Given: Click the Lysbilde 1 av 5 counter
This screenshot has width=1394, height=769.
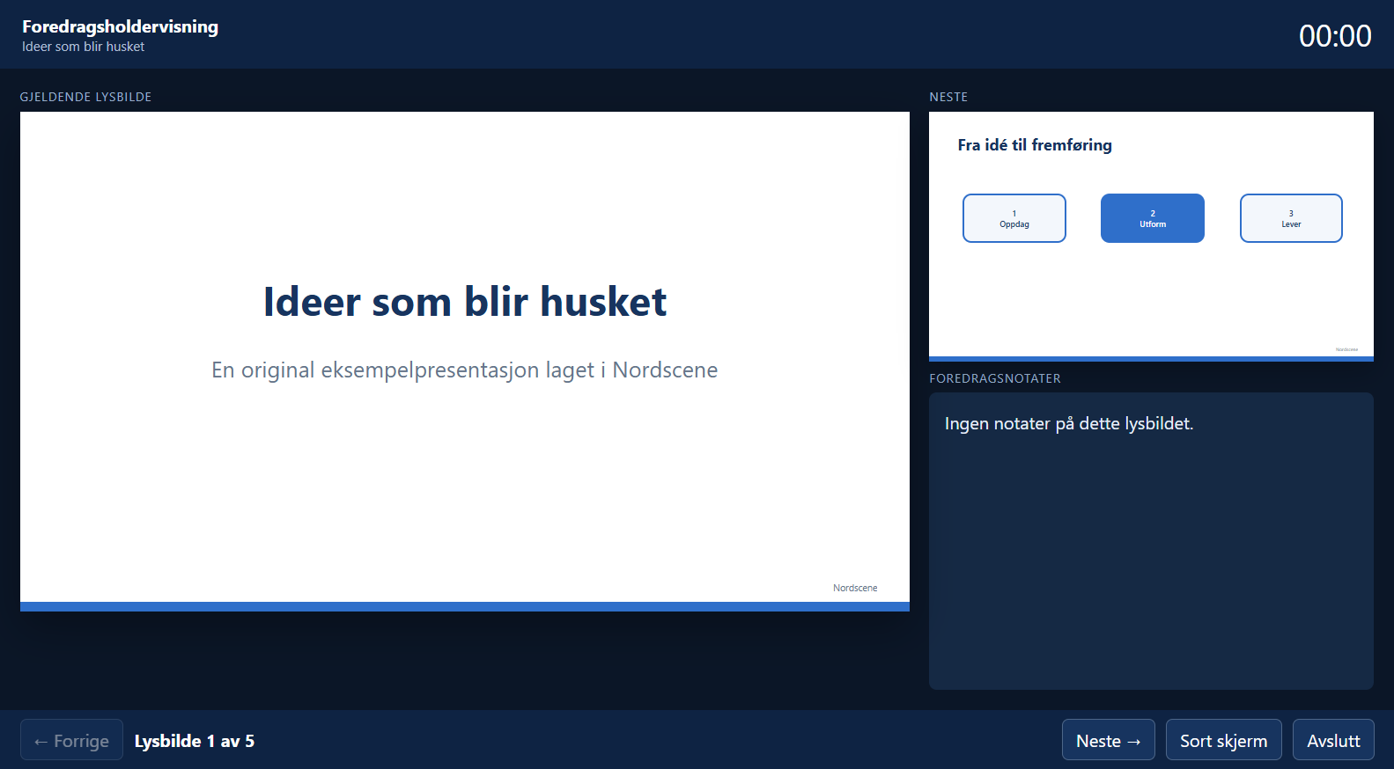Looking at the screenshot, I should coord(195,741).
